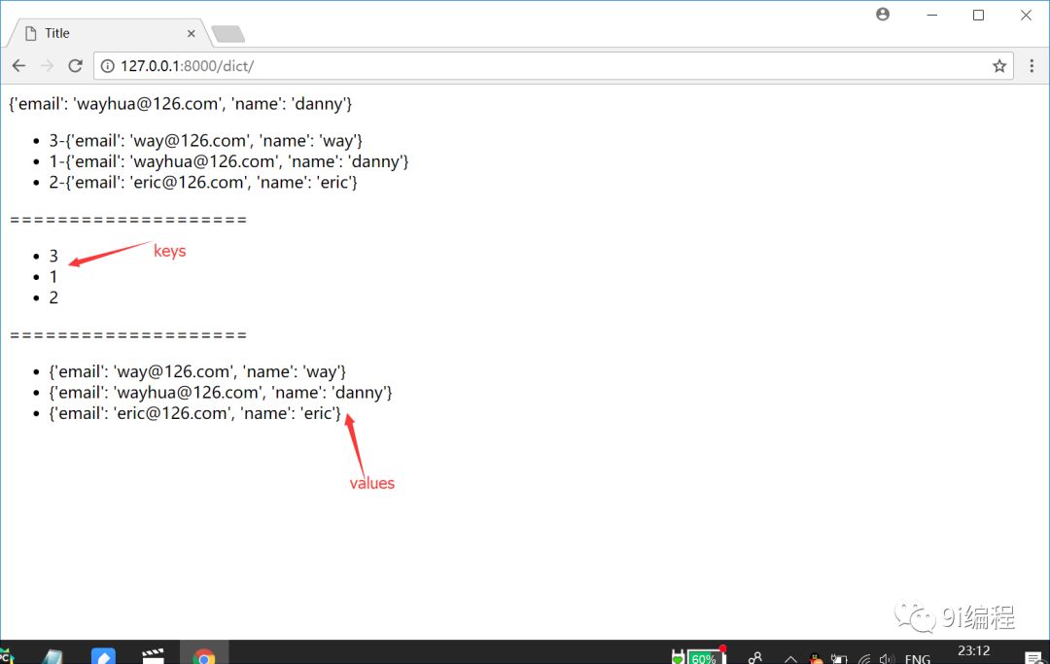Open the QQ penguin tray icon

coord(816,658)
